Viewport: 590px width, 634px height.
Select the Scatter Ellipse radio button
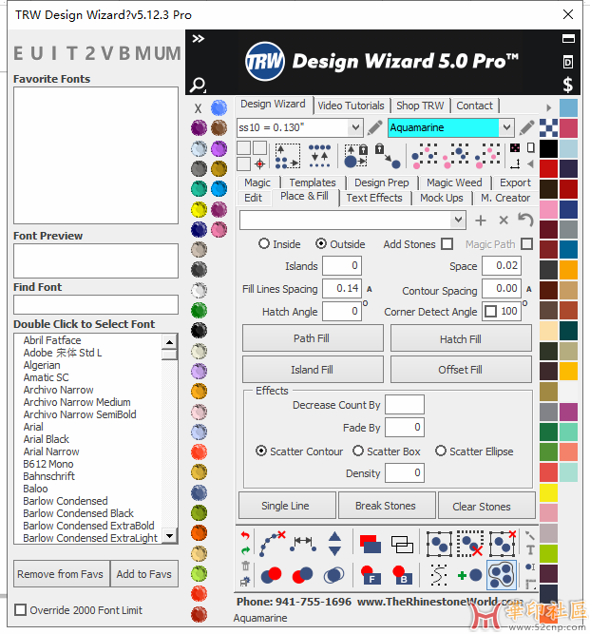pyautogui.click(x=441, y=451)
